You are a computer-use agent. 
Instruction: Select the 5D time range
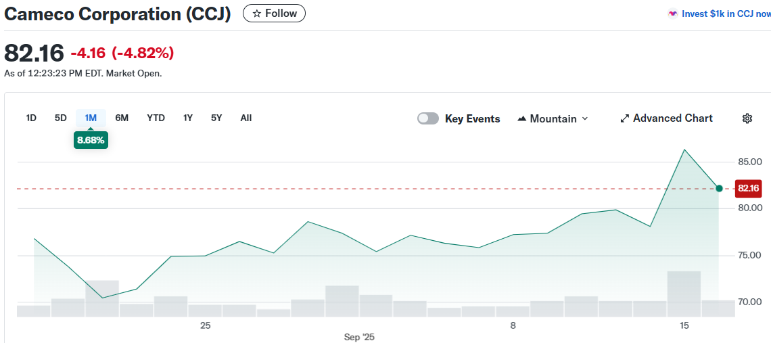tap(60, 118)
